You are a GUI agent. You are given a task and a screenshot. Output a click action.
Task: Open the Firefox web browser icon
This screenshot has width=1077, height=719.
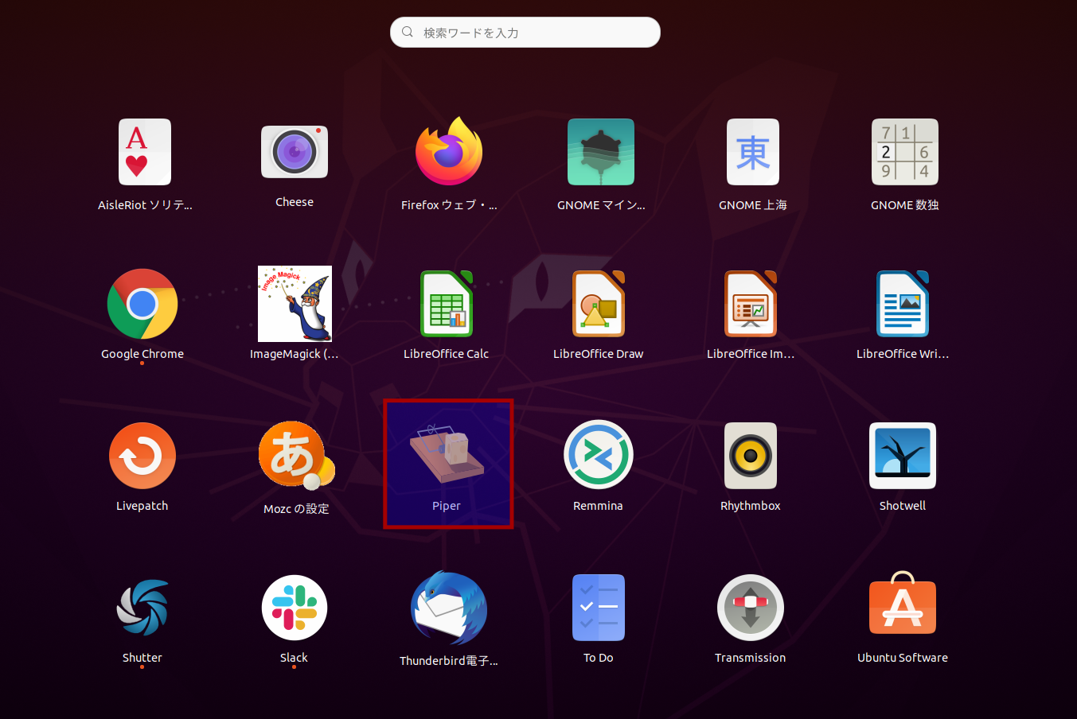pos(449,151)
